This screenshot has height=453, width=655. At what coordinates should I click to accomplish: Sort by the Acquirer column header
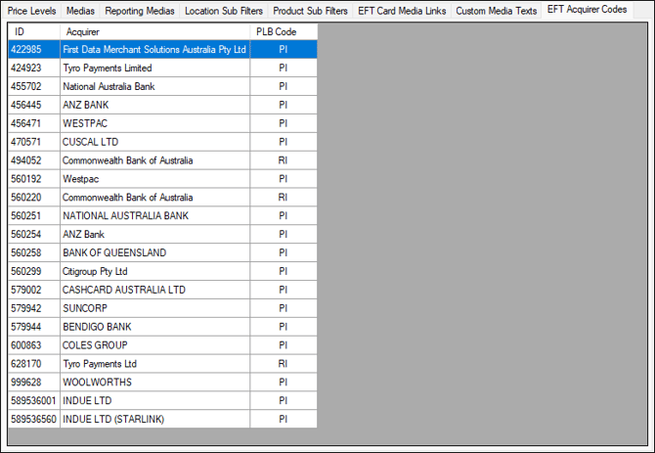pos(155,31)
